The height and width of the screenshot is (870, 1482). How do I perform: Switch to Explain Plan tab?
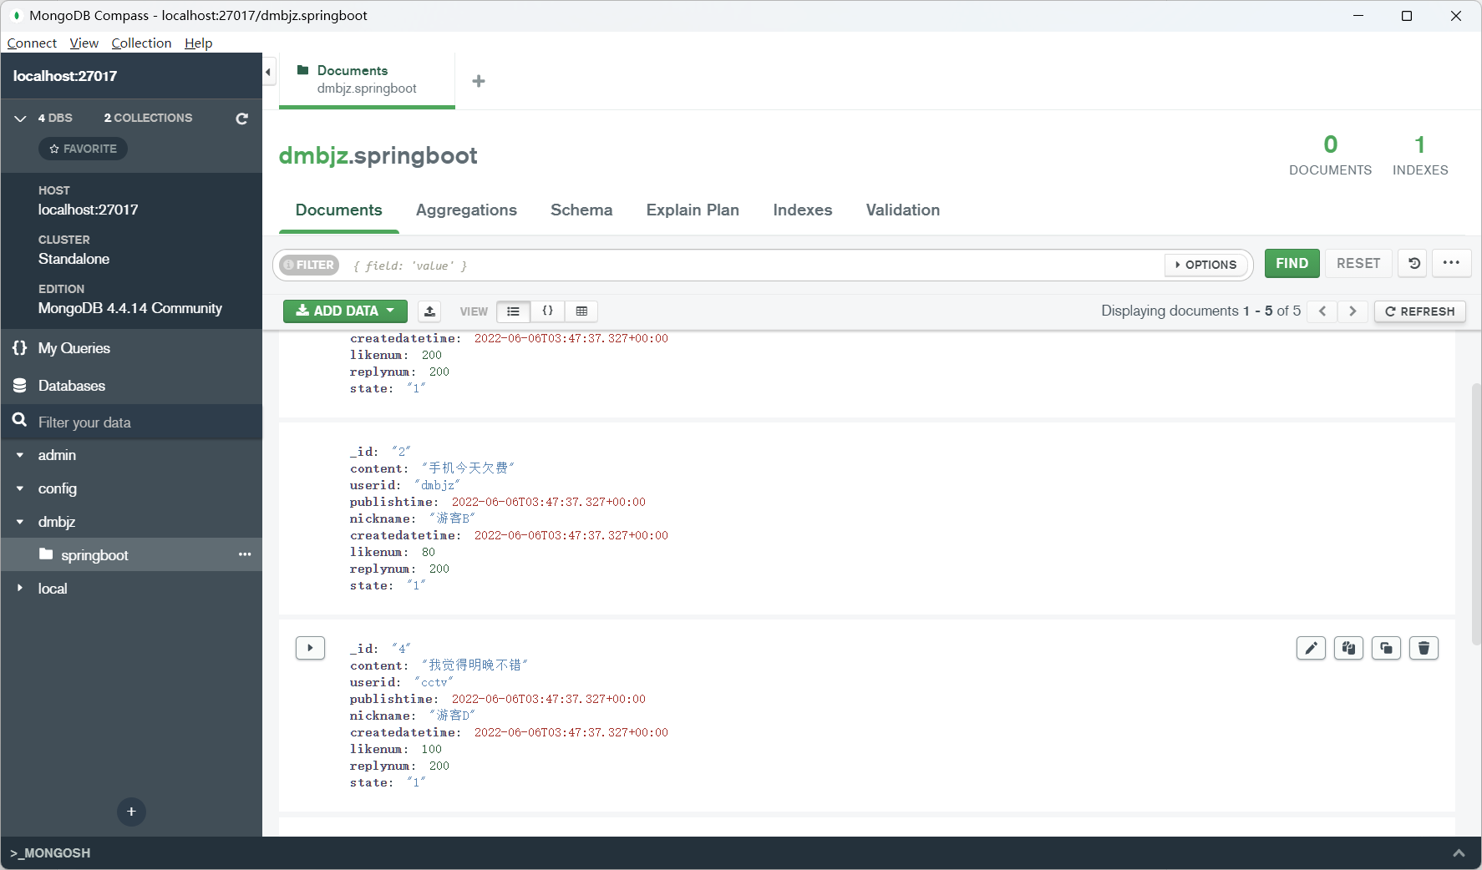click(693, 210)
